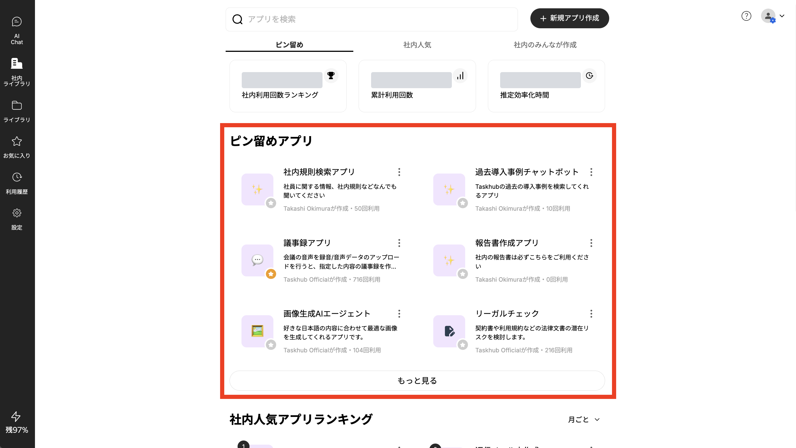Click the 残97% lightning usage indicator
Viewport: 796px width, 448px height.
(17, 422)
